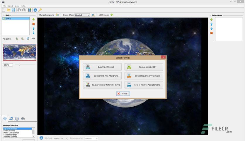This screenshot has height=141, width=245.
Task: Expand the Choose Effect Glass Ball dropdown
Action: pyautogui.click(x=88, y=15)
